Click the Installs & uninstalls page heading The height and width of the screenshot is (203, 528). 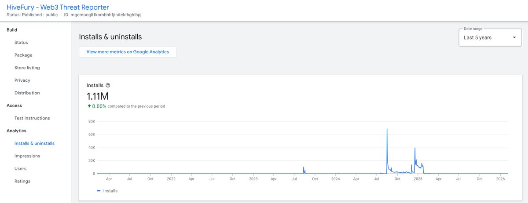click(110, 37)
